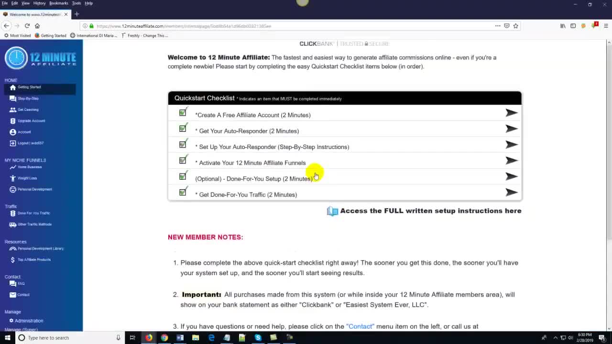
Task: Reload the current page
Action: 27,26
